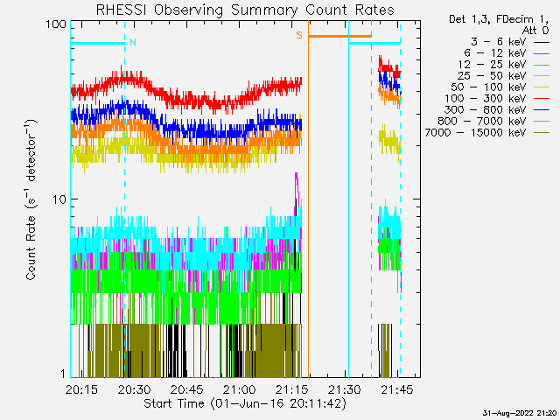Viewport: 560px width, 420px height.
Task: Click the y-axis value 1
Action: click(x=63, y=374)
